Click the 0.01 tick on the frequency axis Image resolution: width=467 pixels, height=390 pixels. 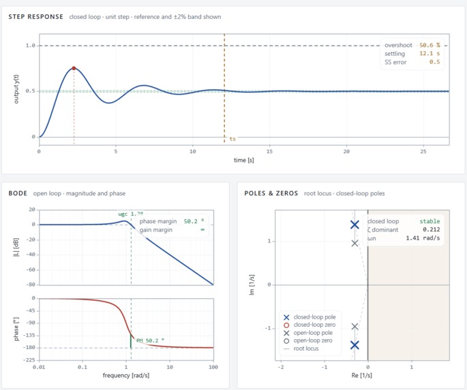(39, 367)
